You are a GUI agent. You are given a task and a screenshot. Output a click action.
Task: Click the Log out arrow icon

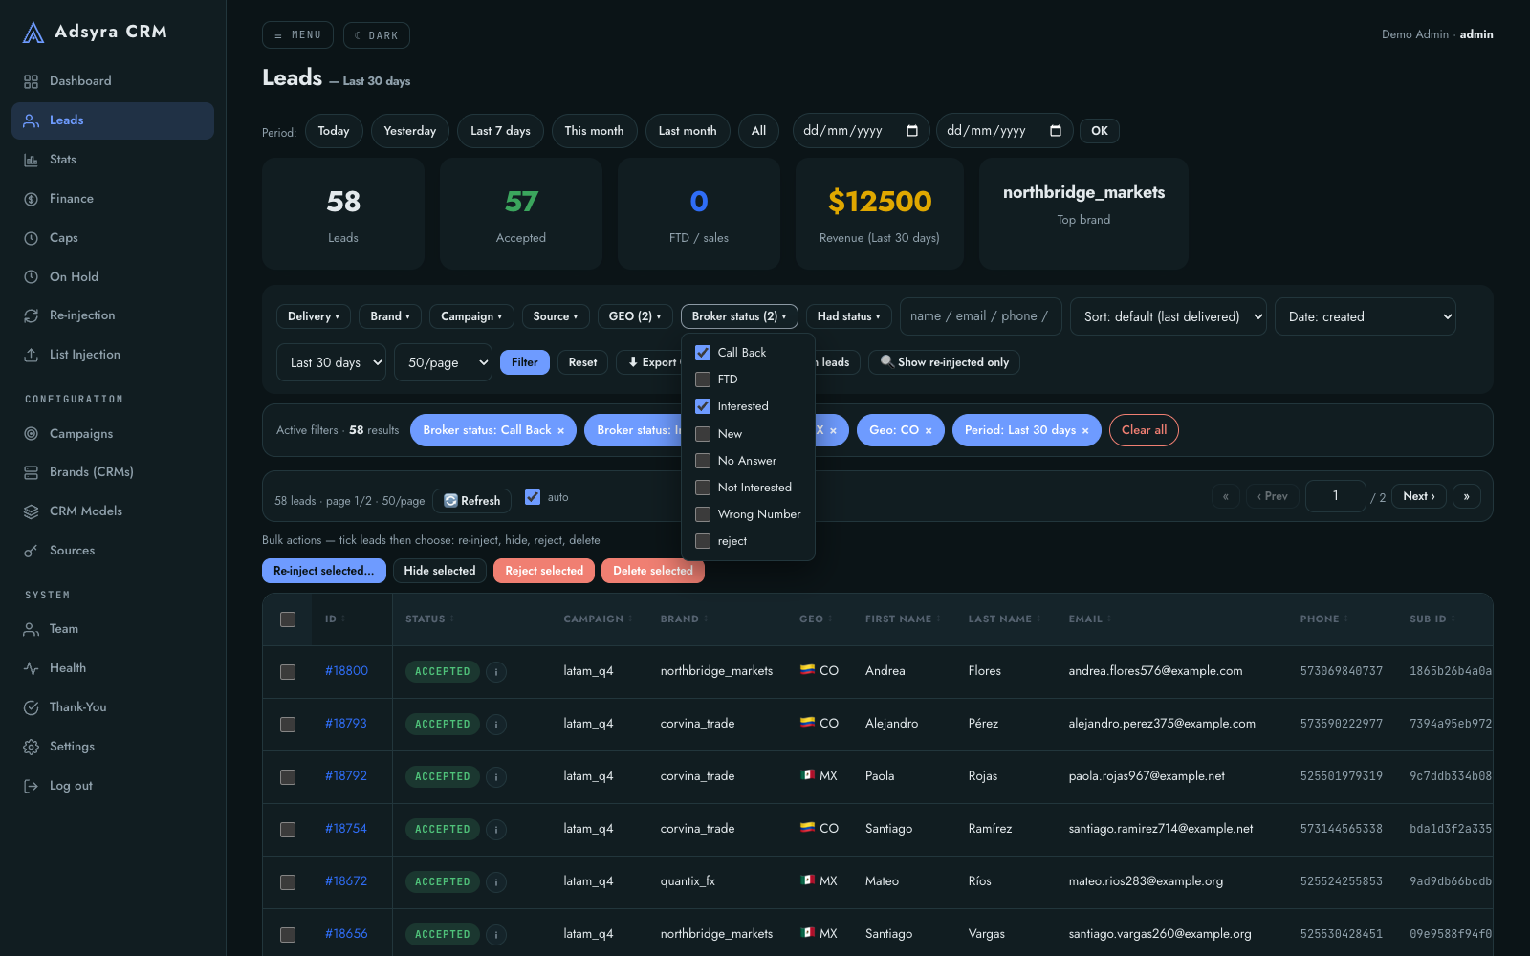(x=31, y=786)
